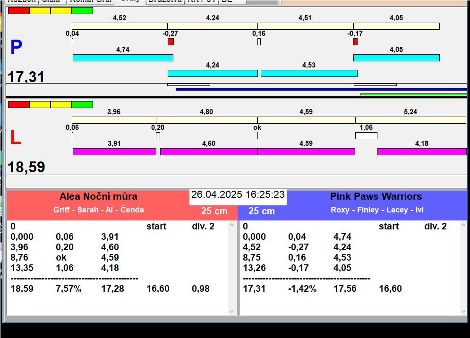This screenshot has height=338, width=470.
Task: Select the ok pass marker in lane L
Action: click(x=257, y=136)
